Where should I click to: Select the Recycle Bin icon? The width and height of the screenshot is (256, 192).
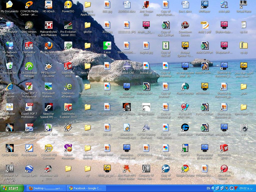(9, 66)
